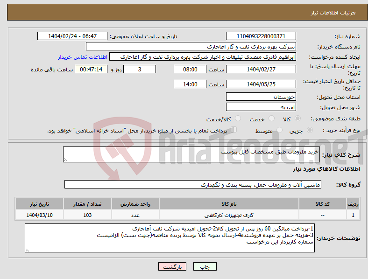Click the گروه کالا label
The width and height of the screenshot is (368, 279).
(x=348, y=184)
